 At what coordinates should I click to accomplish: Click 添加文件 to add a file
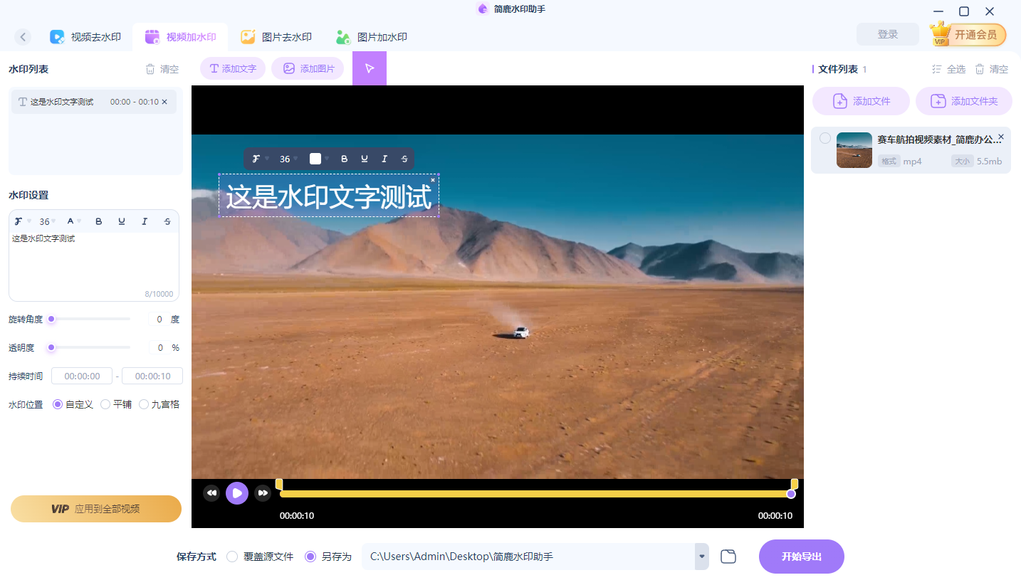click(x=861, y=100)
